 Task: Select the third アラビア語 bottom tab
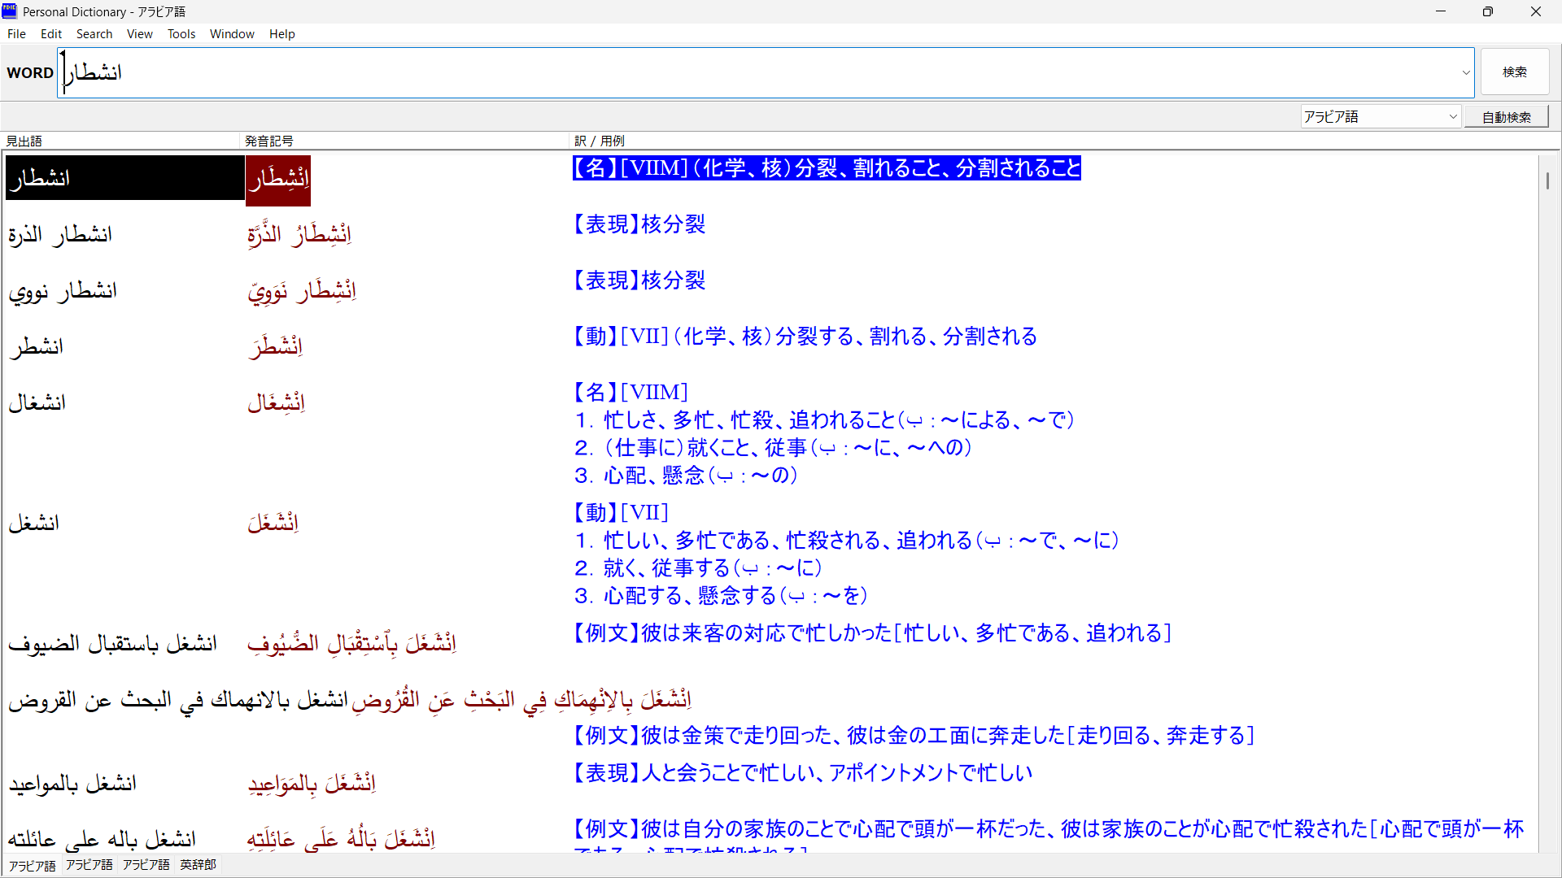point(146,865)
